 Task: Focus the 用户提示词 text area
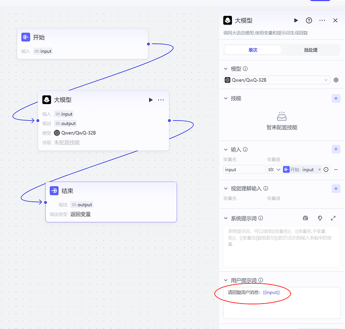281,303
